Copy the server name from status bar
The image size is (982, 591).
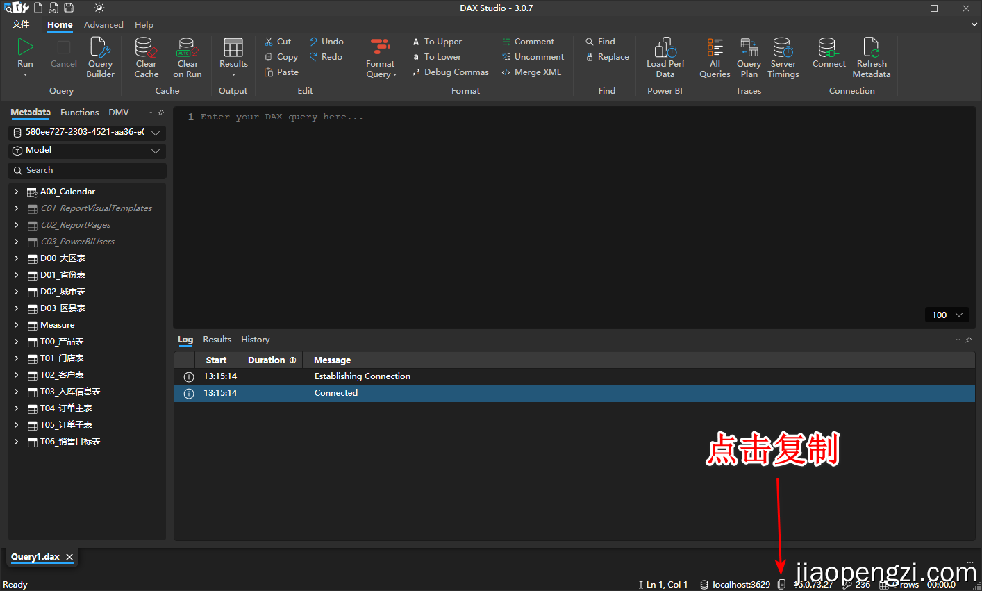tap(781, 584)
